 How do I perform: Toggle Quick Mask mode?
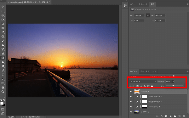[3, 109]
